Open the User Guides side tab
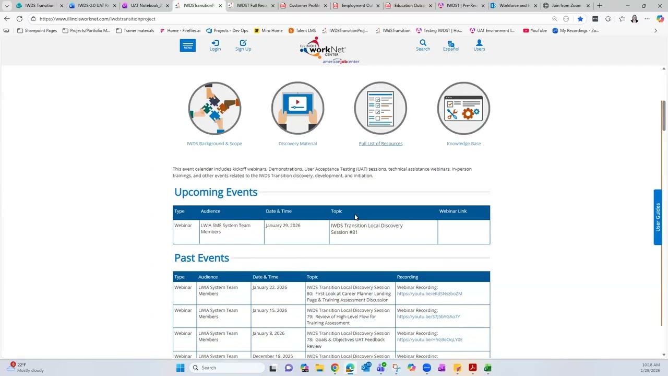668x376 pixels. coord(658,217)
